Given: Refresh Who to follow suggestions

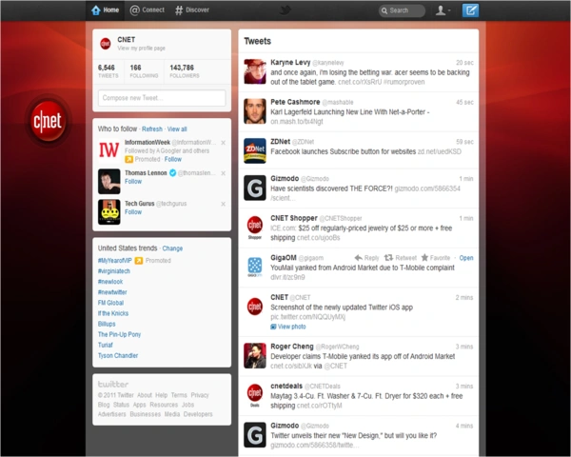Looking at the screenshot, I should click(152, 129).
